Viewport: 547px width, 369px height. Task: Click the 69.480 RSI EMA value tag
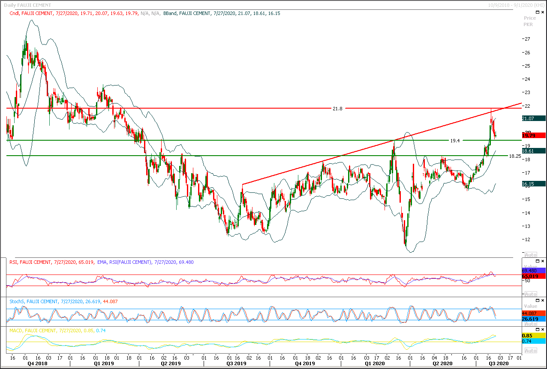click(534, 271)
